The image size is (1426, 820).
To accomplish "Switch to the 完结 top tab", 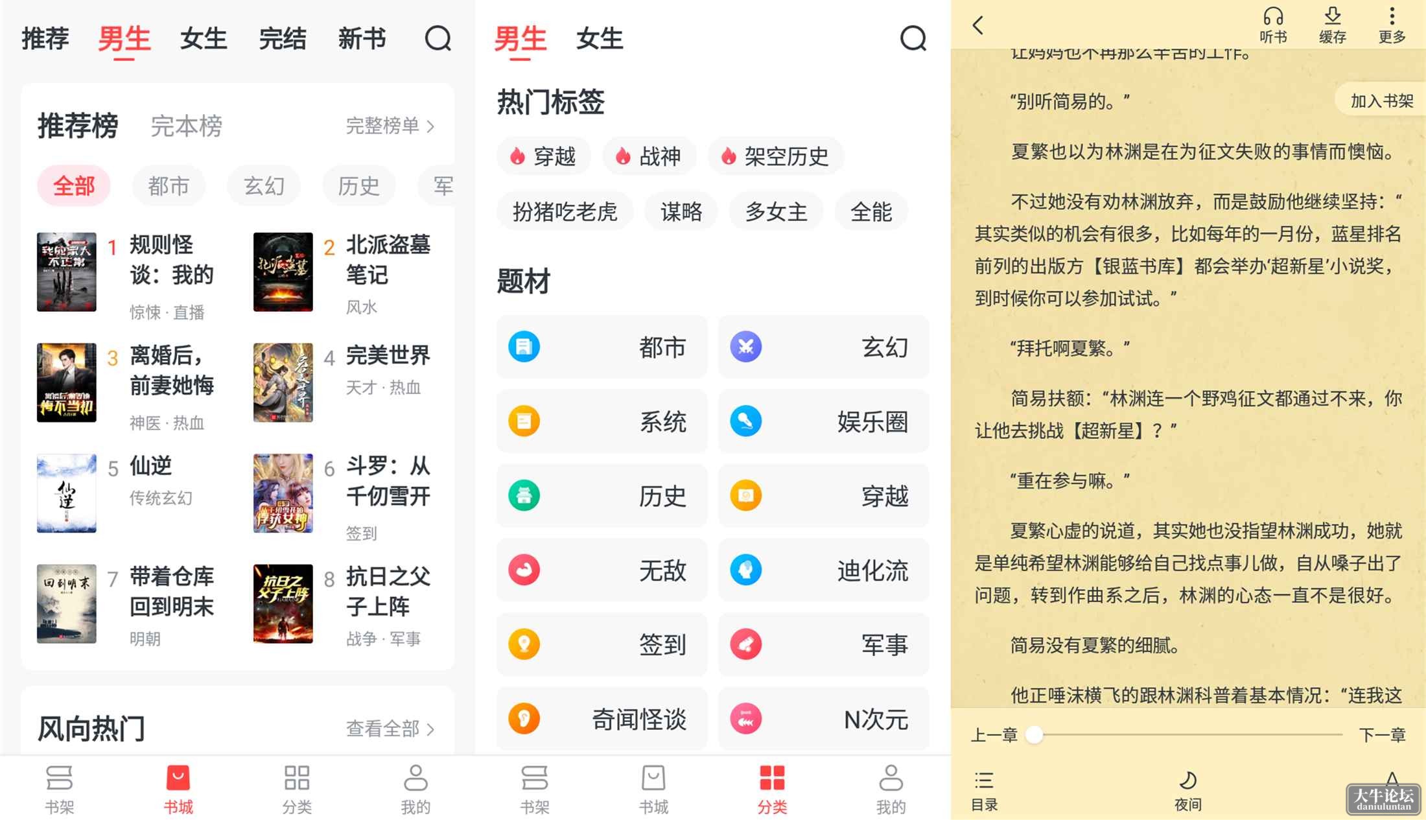I will (x=283, y=38).
